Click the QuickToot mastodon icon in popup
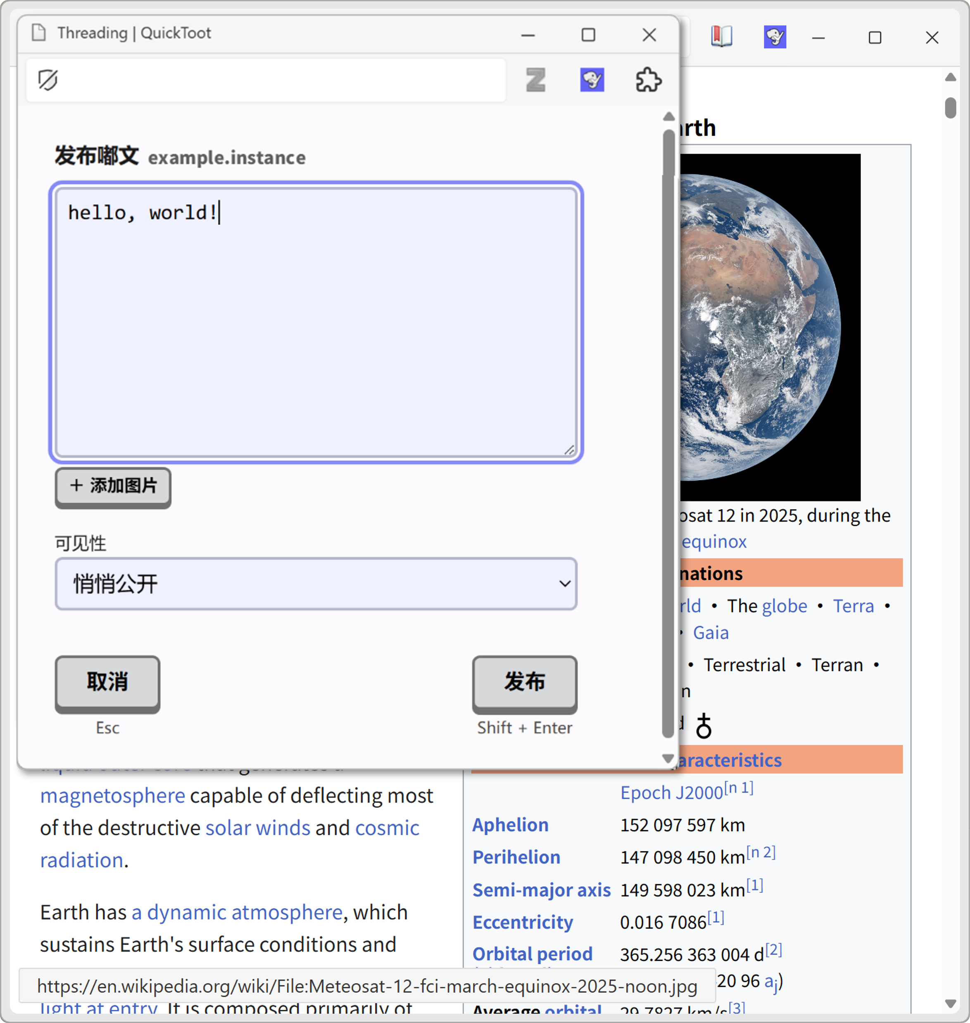 592,80
